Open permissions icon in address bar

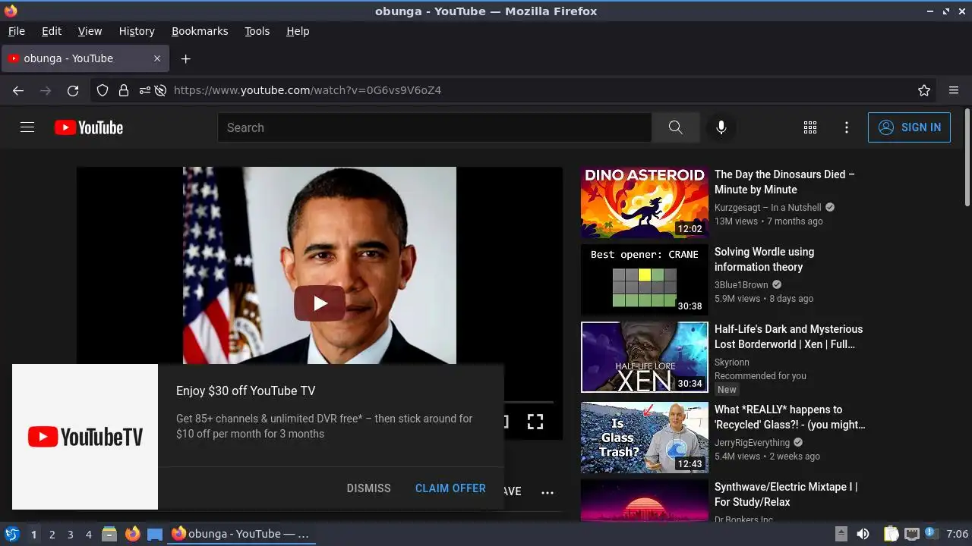pyautogui.click(x=144, y=90)
